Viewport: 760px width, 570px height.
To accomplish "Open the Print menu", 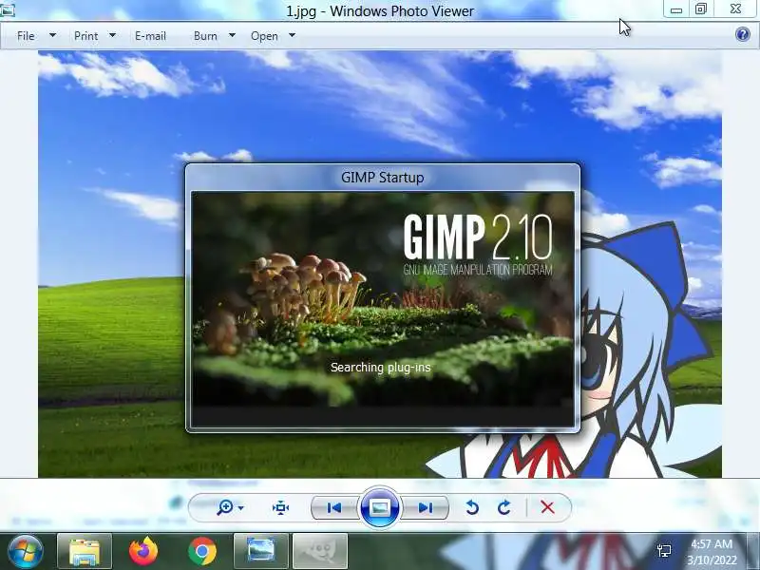I will [x=85, y=36].
